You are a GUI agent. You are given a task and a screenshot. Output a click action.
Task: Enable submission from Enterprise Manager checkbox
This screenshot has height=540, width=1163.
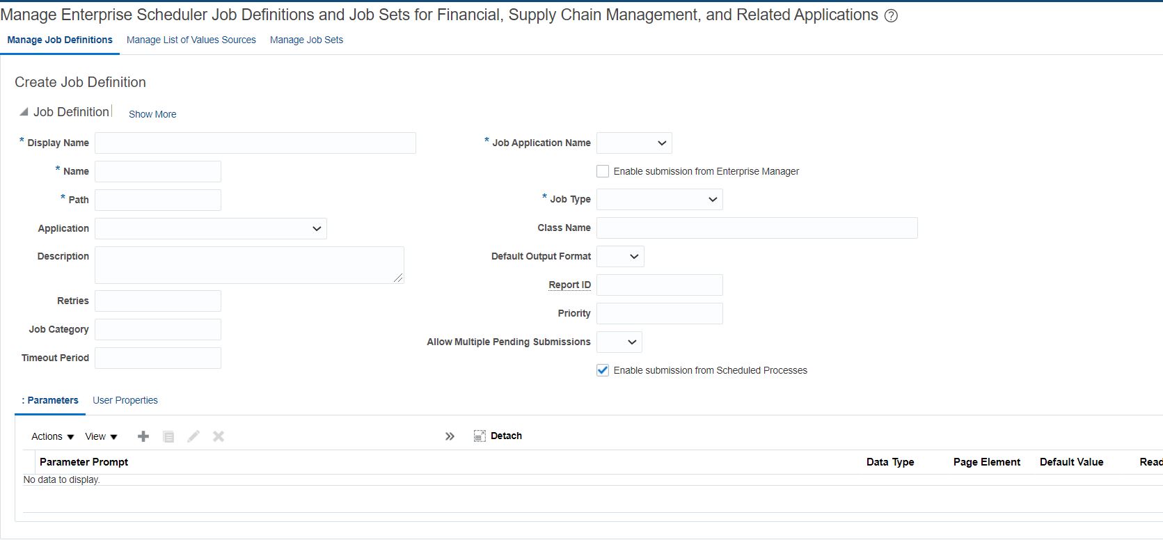coord(603,171)
